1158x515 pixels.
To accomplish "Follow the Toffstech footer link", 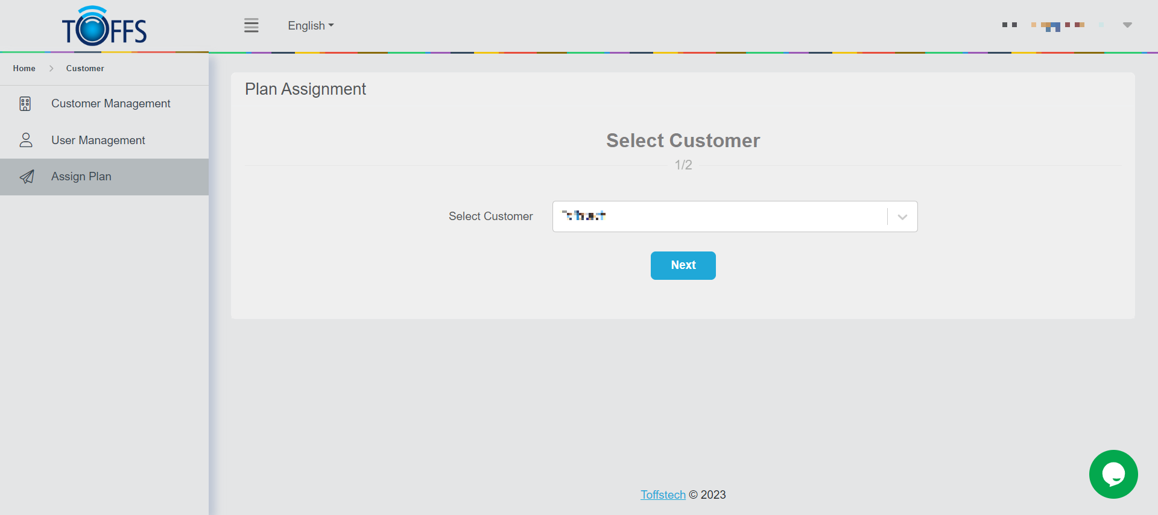I will (x=663, y=495).
